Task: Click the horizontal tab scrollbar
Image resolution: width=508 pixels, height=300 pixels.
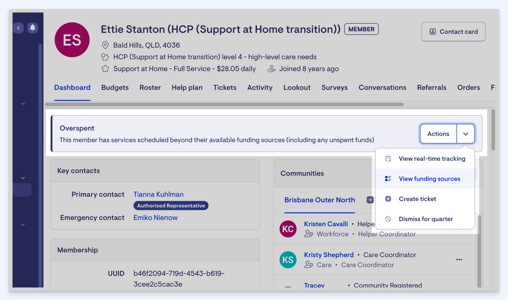Action: click(224, 105)
